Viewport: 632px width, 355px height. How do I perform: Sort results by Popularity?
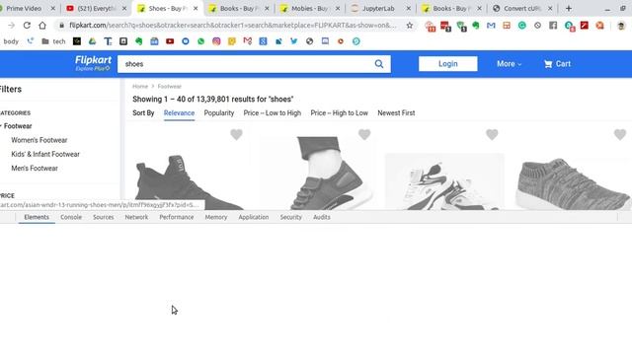pos(219,113)
